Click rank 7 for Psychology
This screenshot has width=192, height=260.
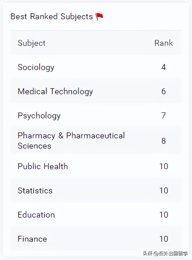[x=163, y=115]
